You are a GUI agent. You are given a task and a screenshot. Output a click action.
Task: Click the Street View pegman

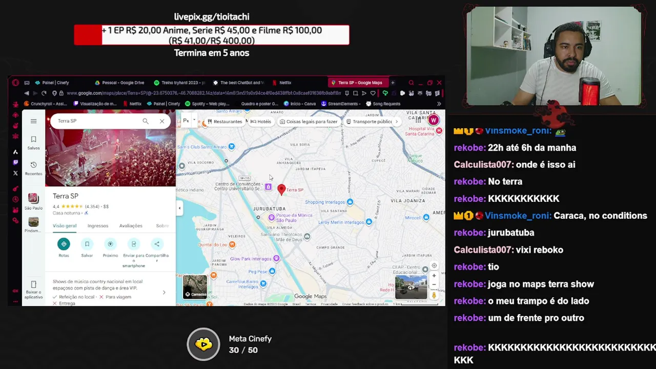434,295
